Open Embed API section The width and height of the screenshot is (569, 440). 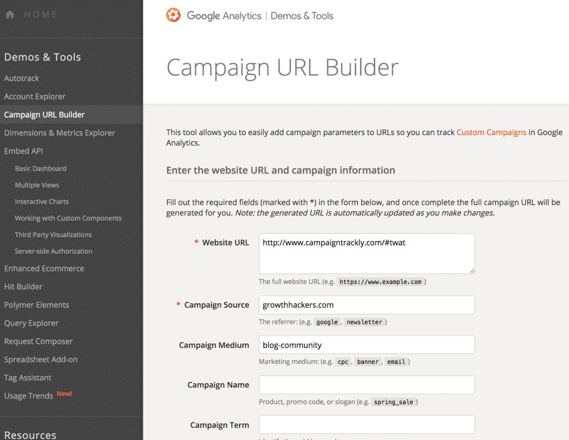(x=23, y=151)
